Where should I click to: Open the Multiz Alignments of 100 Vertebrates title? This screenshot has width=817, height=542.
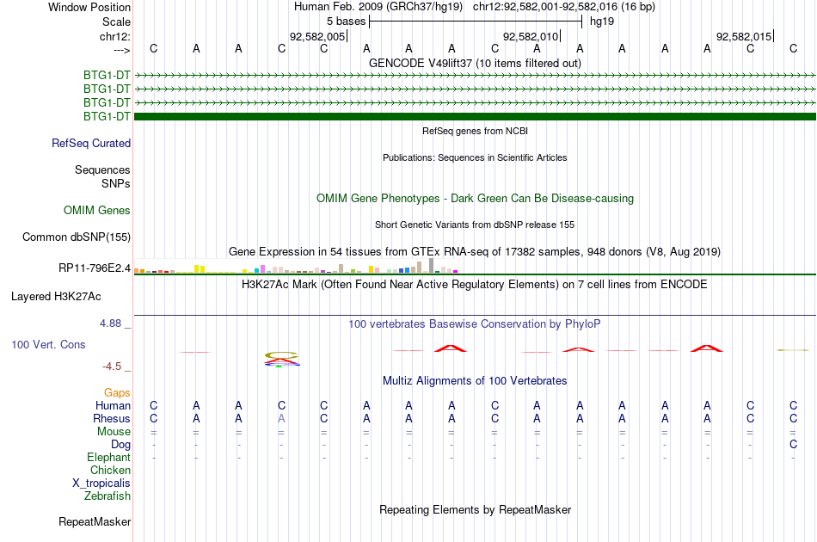(475, 381)
